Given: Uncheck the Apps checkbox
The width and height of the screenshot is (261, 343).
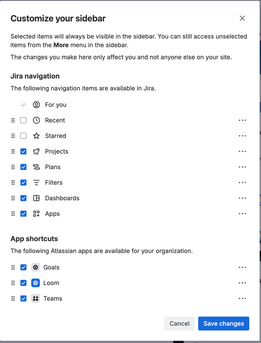Looking at the screenshot, I should click(x=23, y=214).
